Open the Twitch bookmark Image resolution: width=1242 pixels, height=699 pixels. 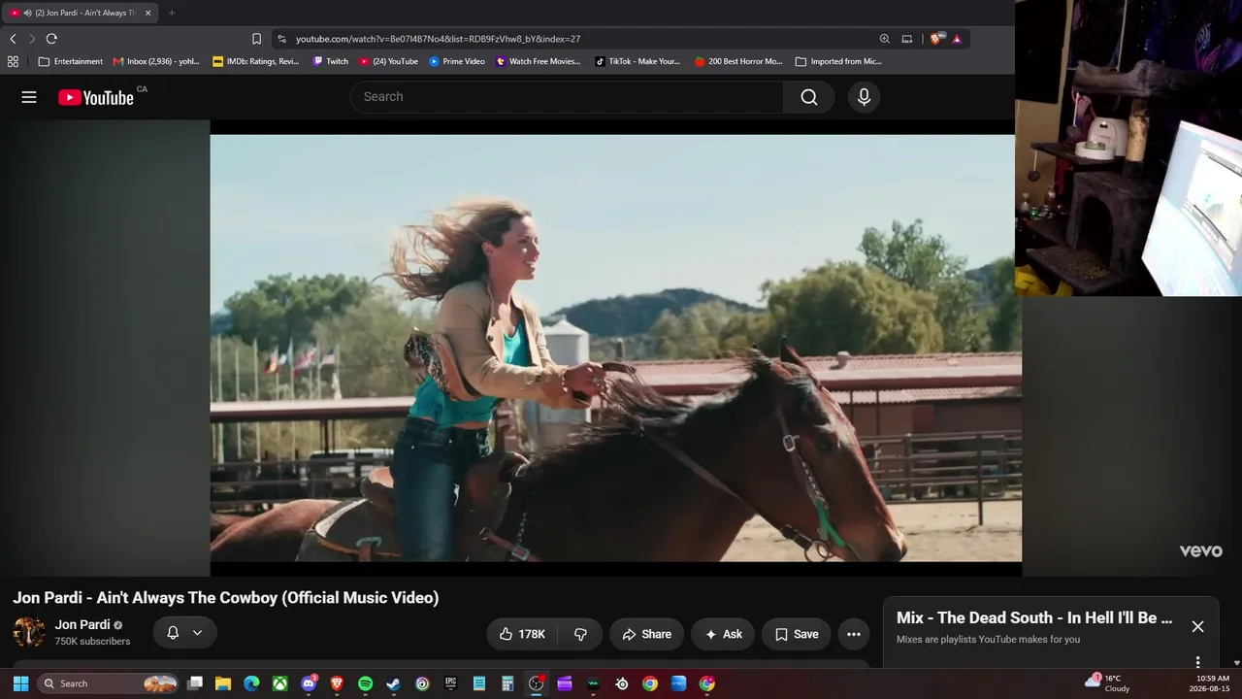click(x=330, y=61)
